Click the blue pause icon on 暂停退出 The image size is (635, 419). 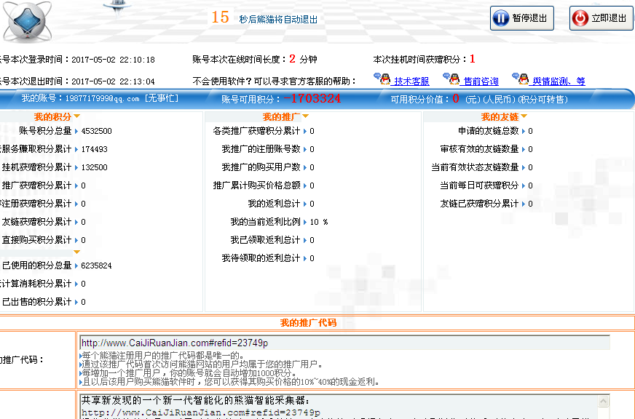[501, 18]
